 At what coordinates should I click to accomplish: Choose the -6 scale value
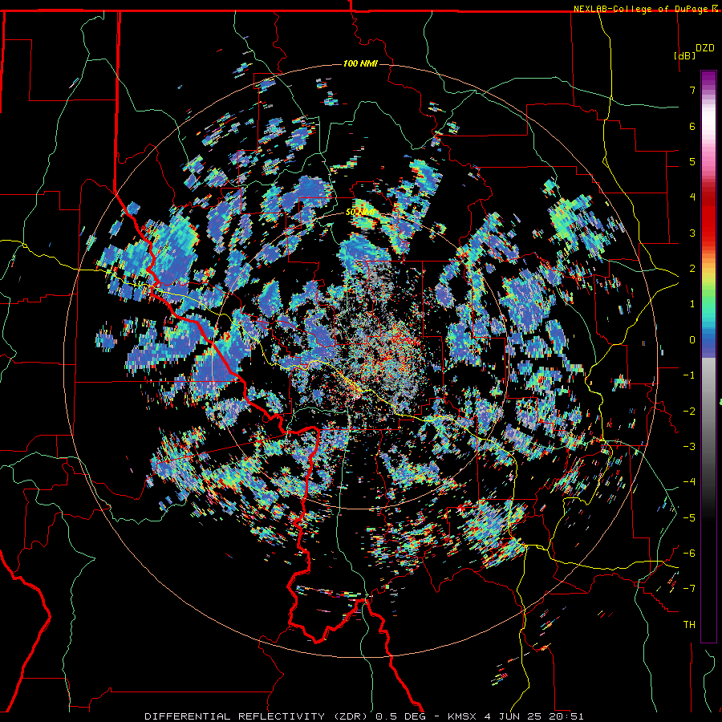689,554
